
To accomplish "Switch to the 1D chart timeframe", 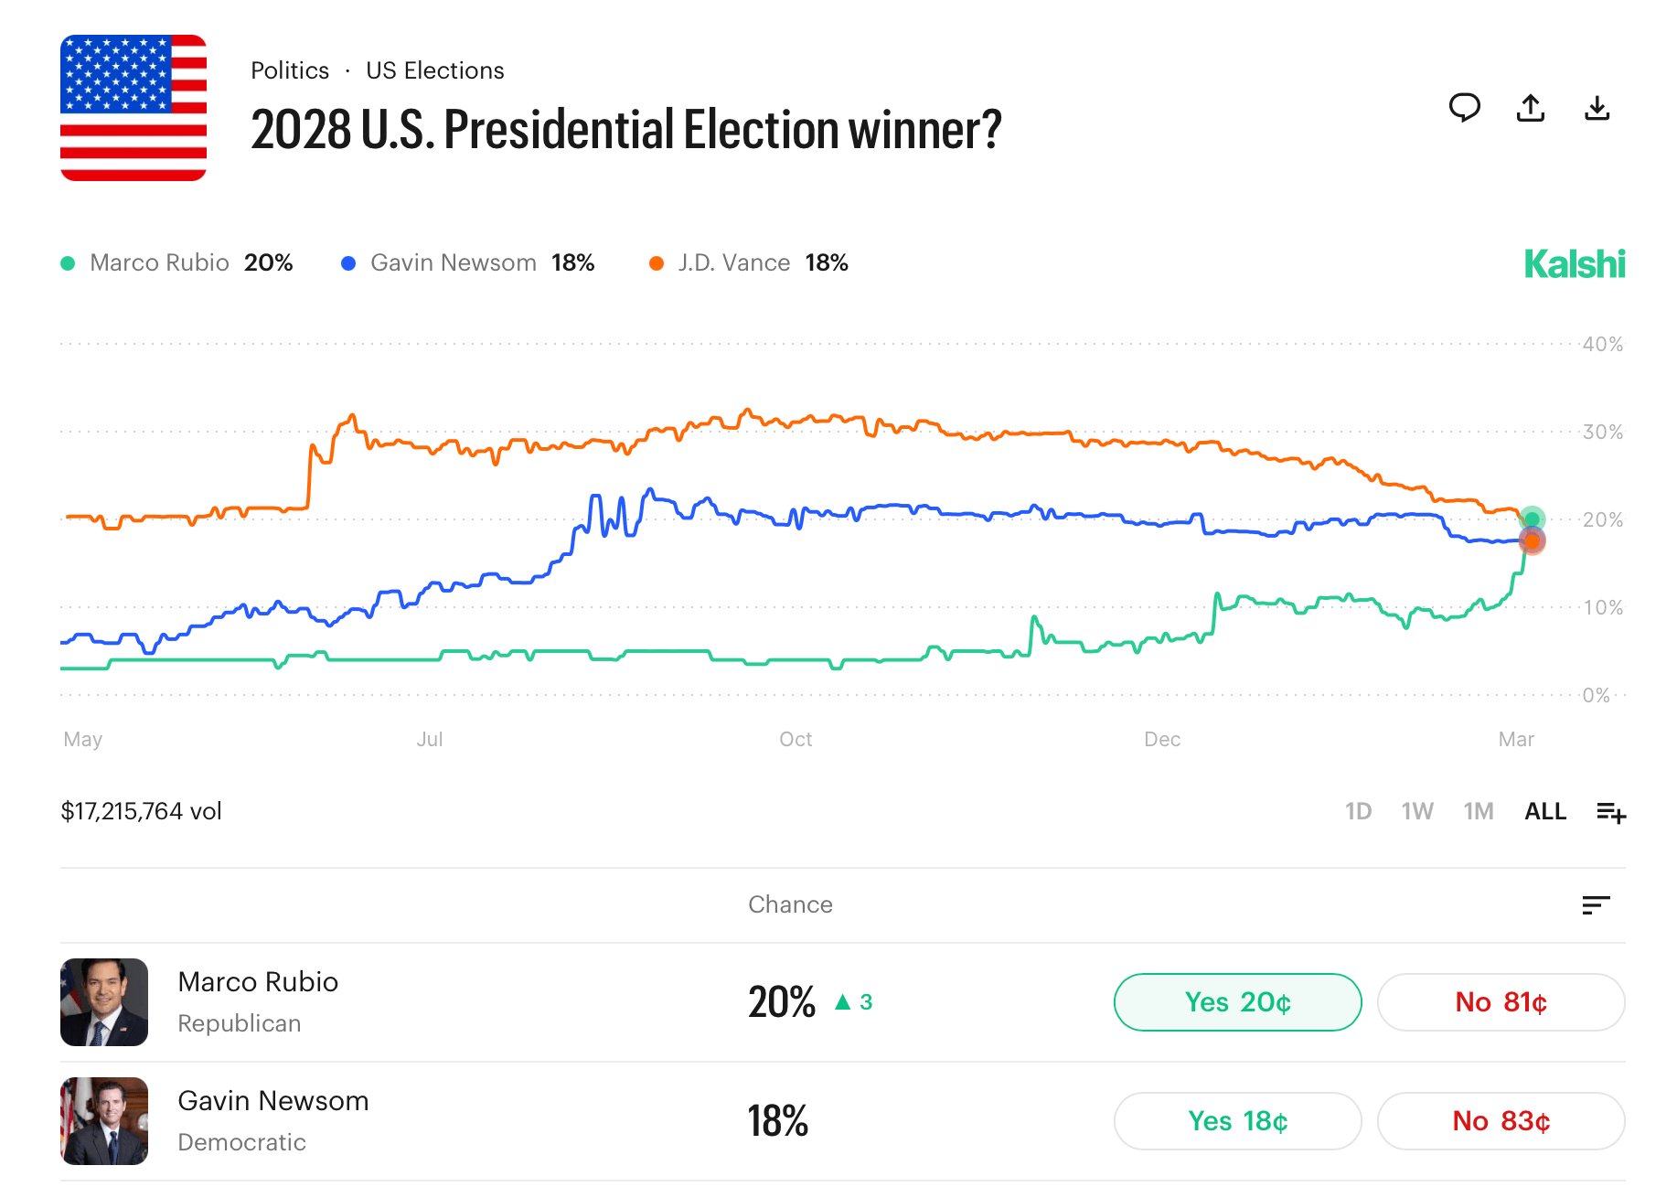I will [x=1359, y=811].
